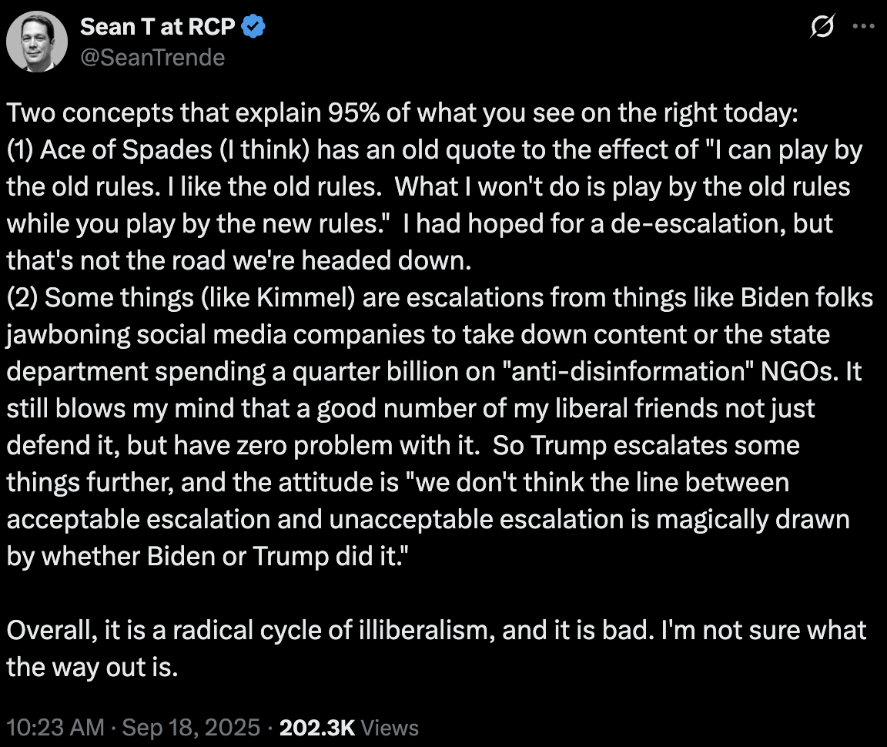Click the words "Ace of Spades"
The height and width of the screenshot is (747, 887).
(115, 150)
